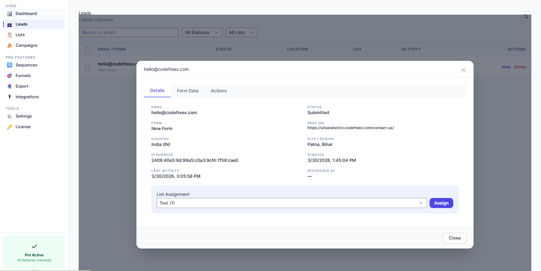Click the License key icon
541x271 pixels.
[x=10, y=127]
